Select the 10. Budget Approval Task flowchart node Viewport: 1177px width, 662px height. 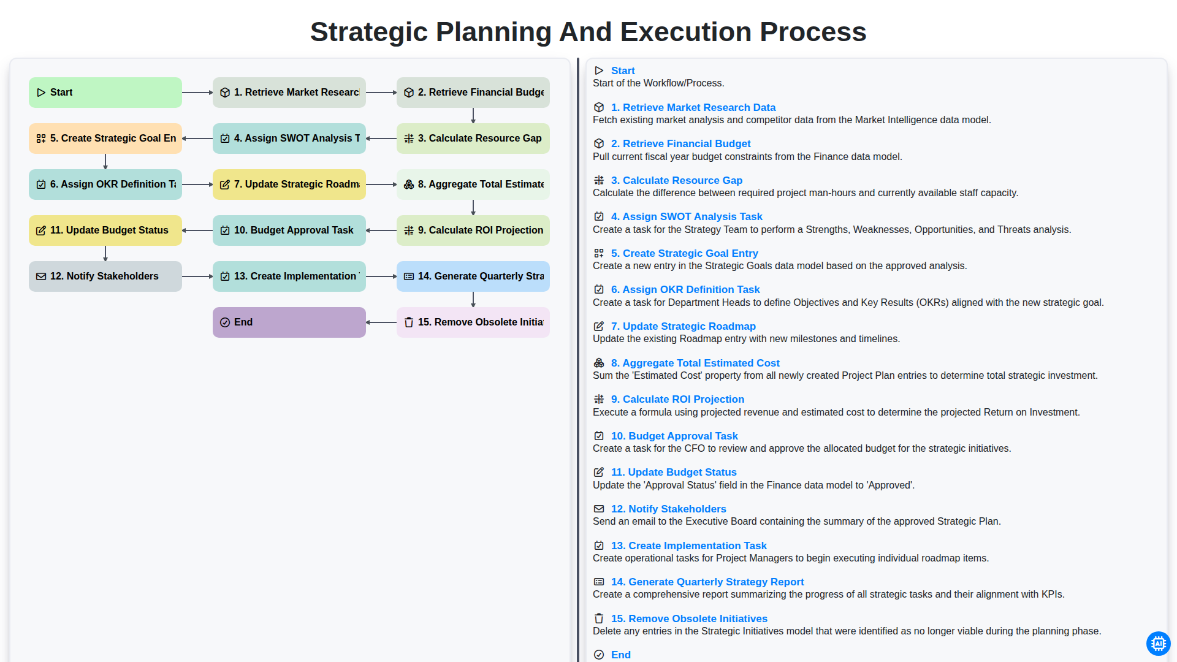(289, 230)
